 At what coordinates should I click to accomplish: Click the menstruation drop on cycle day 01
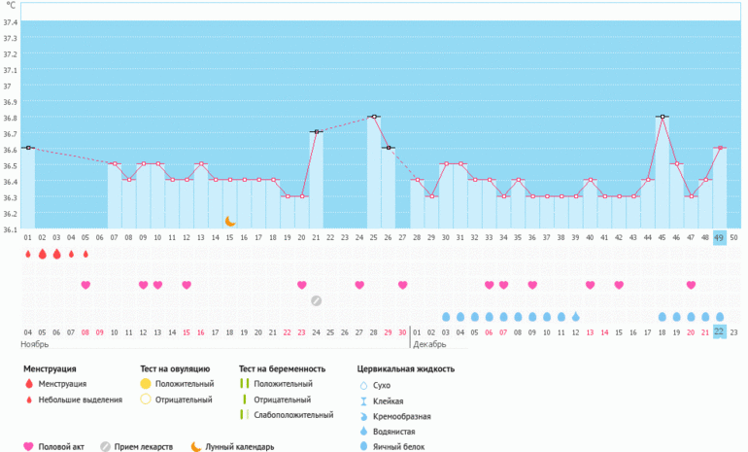(28, 254)
